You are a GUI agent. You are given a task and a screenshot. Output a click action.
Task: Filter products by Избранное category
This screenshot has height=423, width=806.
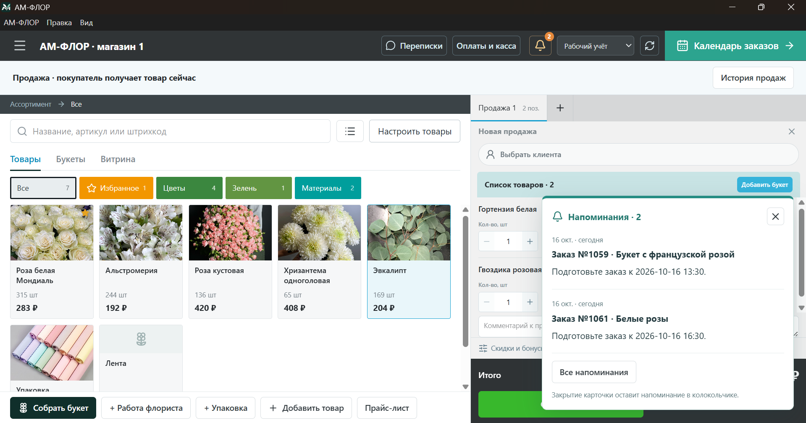116,188
